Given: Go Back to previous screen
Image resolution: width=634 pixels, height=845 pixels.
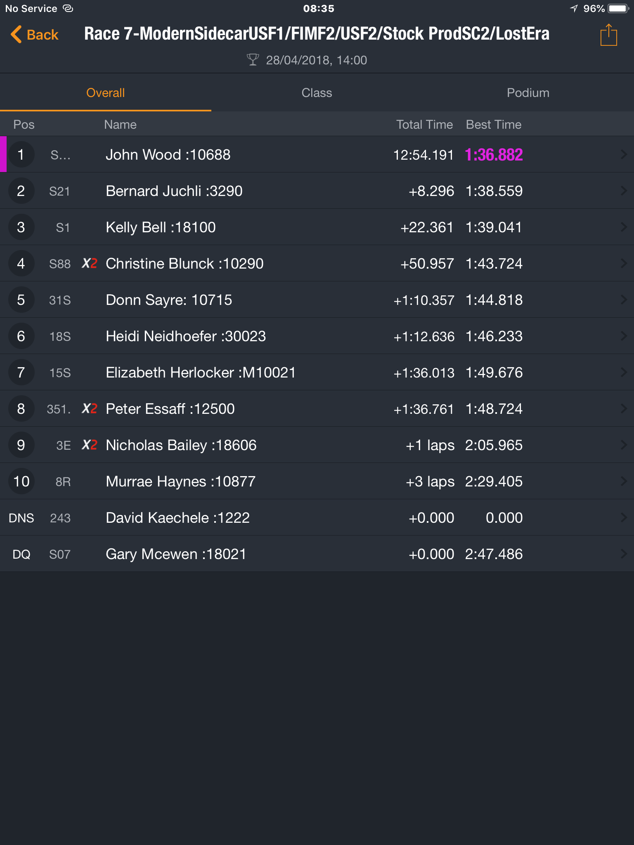Looking at the screenshot, I should pos(35,35).
